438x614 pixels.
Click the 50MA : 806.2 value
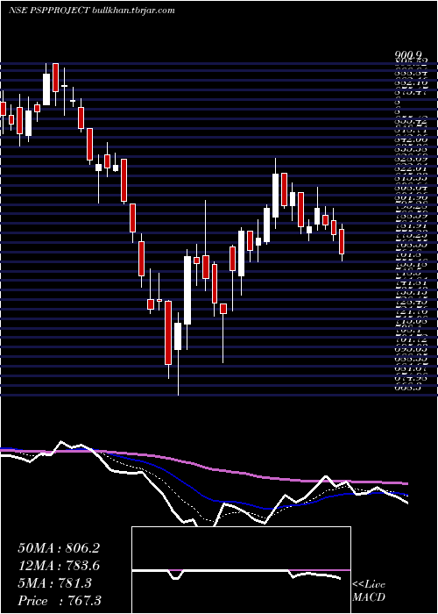59,548
